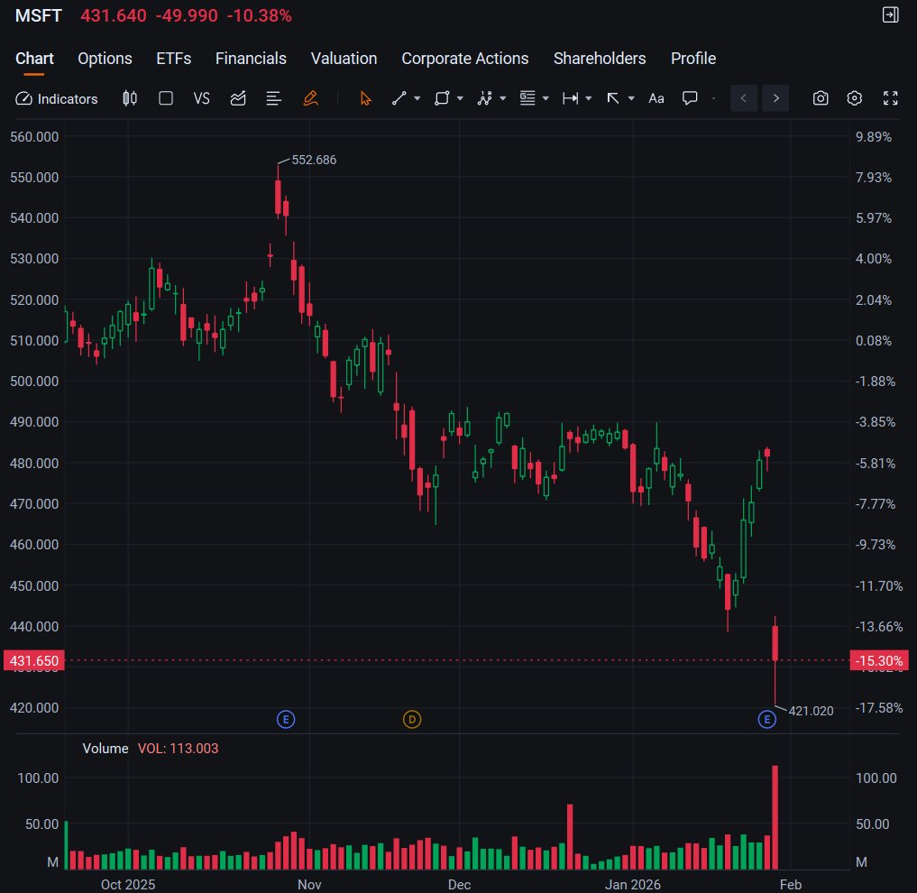Select the cursor pointer tool
Viewport: 917px width, 893px height.
click(365, 98)
